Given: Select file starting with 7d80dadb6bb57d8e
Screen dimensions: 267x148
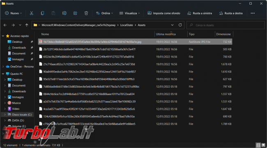Looking at the screenshot, I should point(135,87).
